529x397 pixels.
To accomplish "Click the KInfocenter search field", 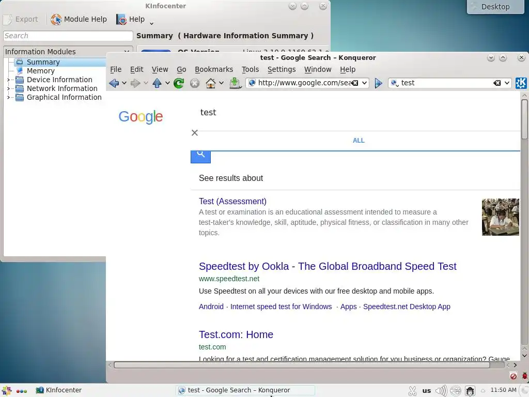I will click(x=68, y=36).
